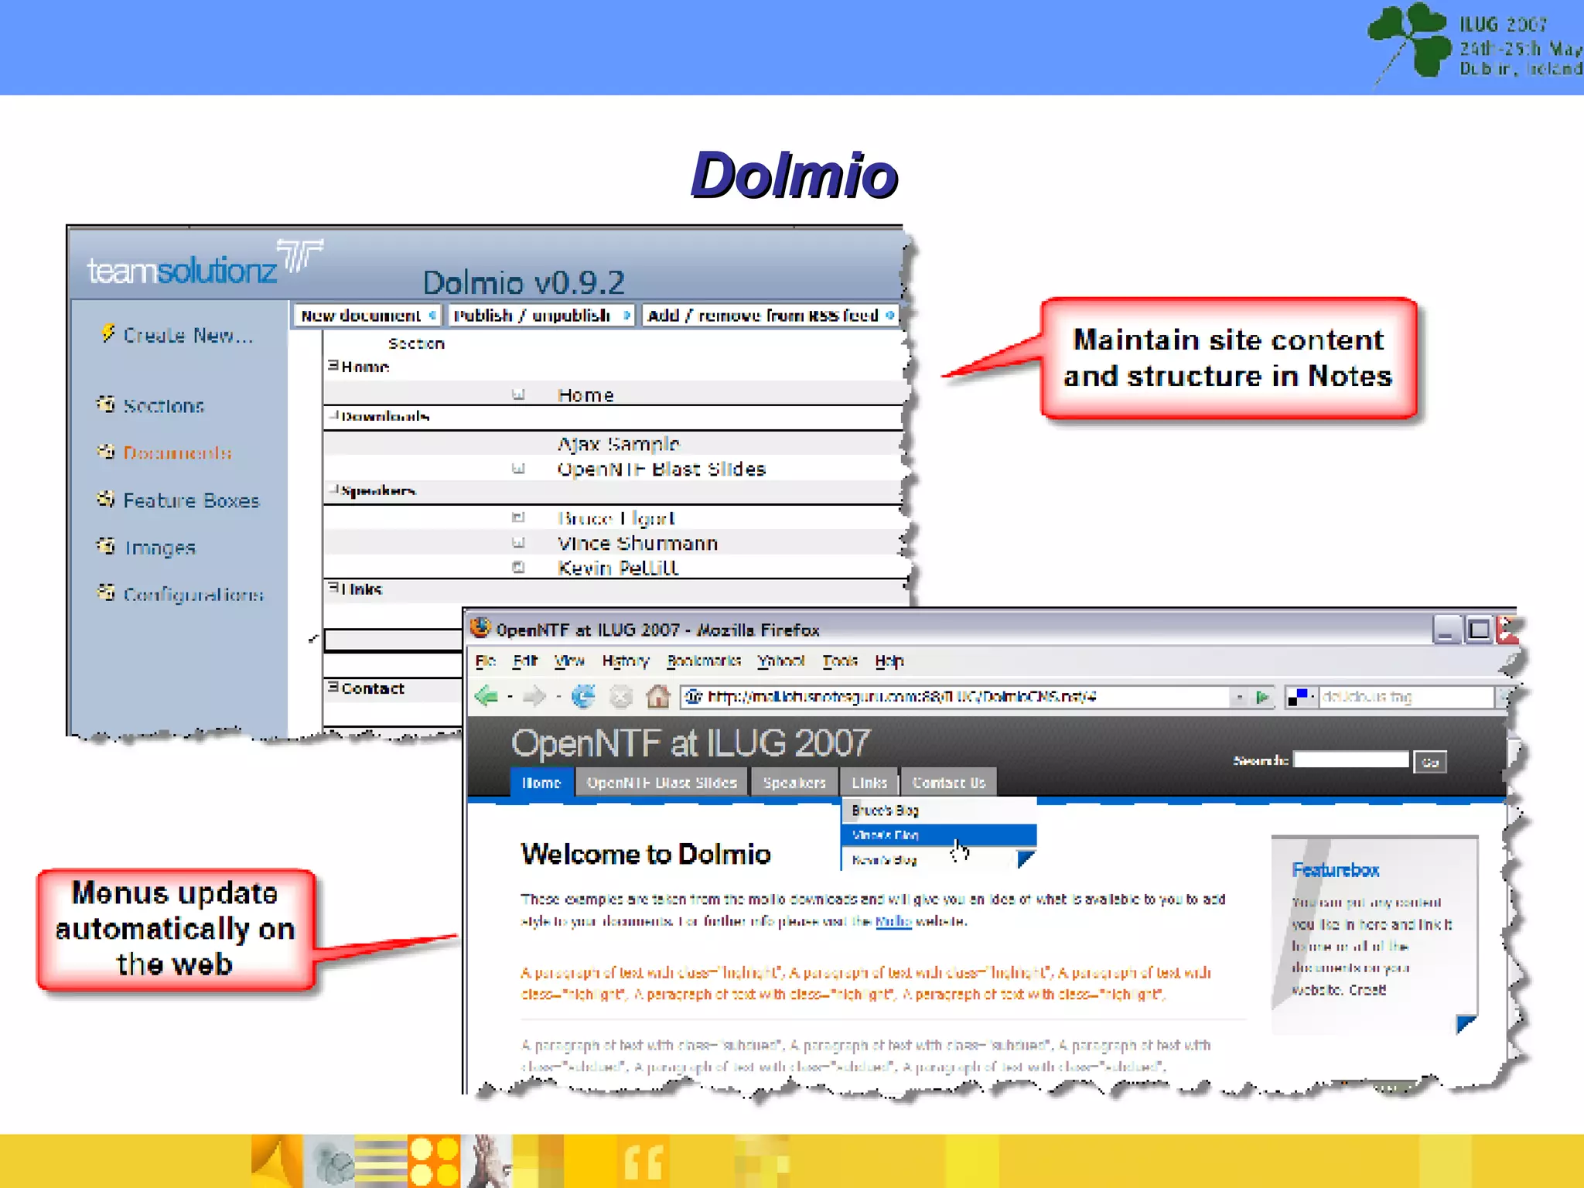Image resolution: width=1584 pixels, height=1188 pixels.
Task: Click the browser Reload icon
Action: 583,697
